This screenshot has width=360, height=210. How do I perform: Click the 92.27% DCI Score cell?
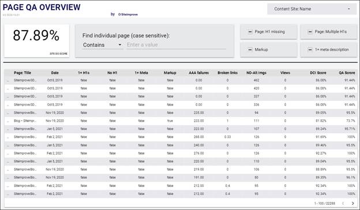point(321,153)
